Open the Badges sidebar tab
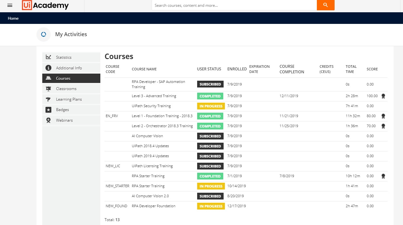This screenshot has width=403, height=225. coord(71,110)
